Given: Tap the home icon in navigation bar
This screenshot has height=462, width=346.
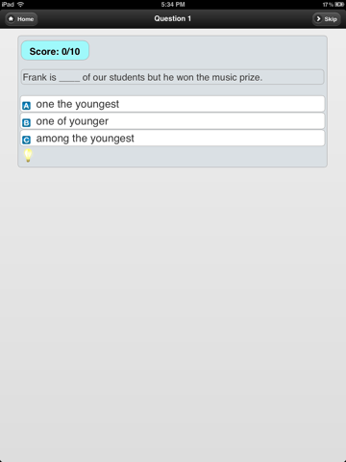Looking at the screenshot, I should click(x=11, y=19).
